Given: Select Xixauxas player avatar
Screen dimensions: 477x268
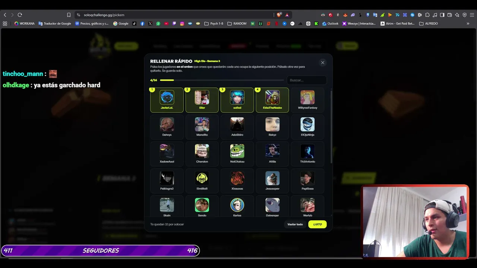Looking at the screenshot, I should pos(237,178).
